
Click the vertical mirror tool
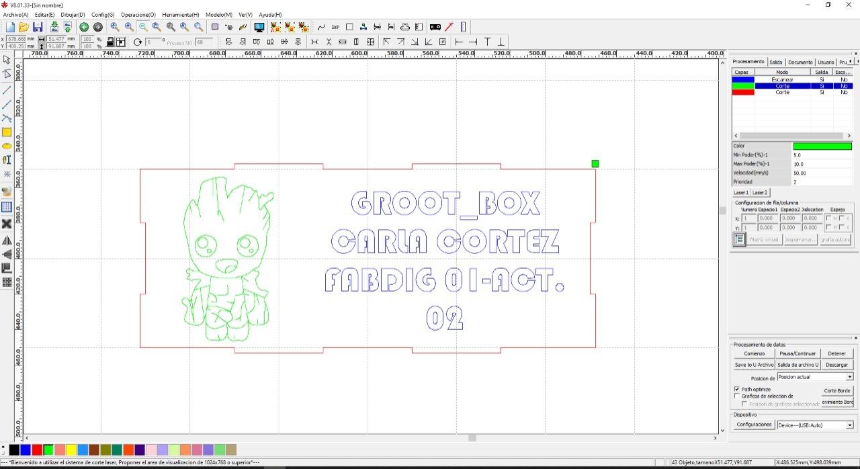coord(7,255)
